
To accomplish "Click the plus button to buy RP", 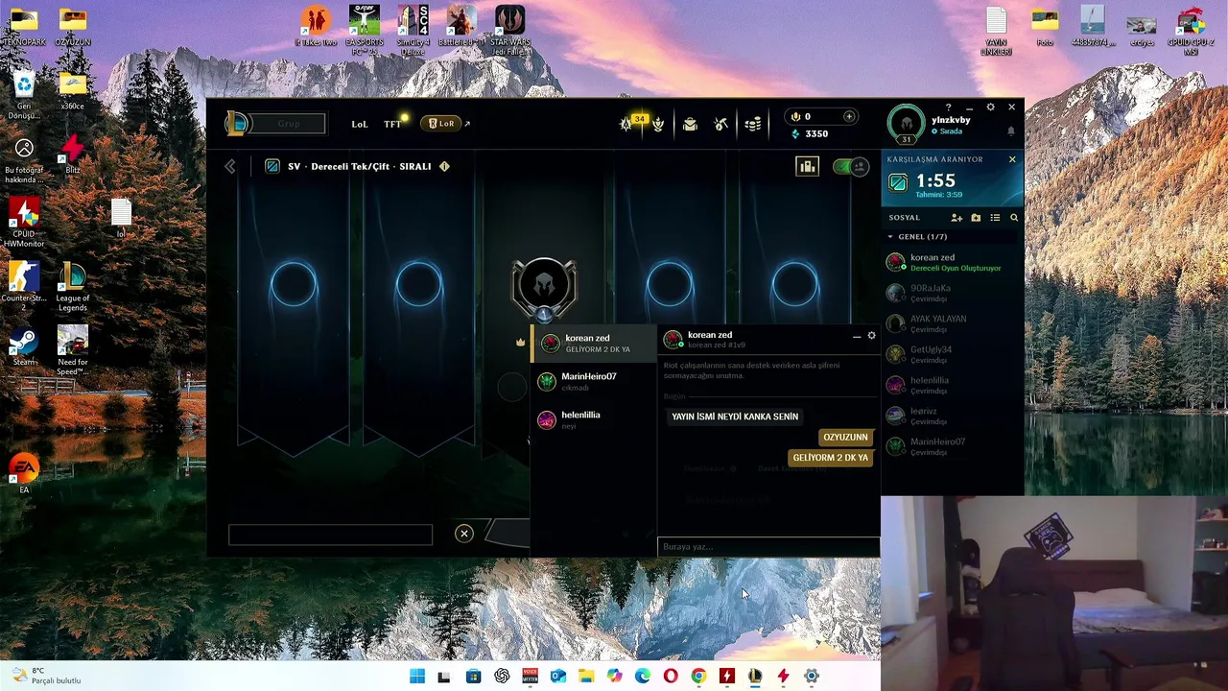I will 849,116.
